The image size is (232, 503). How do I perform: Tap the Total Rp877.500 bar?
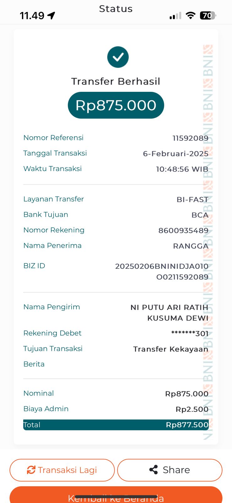tap(116, 425)
